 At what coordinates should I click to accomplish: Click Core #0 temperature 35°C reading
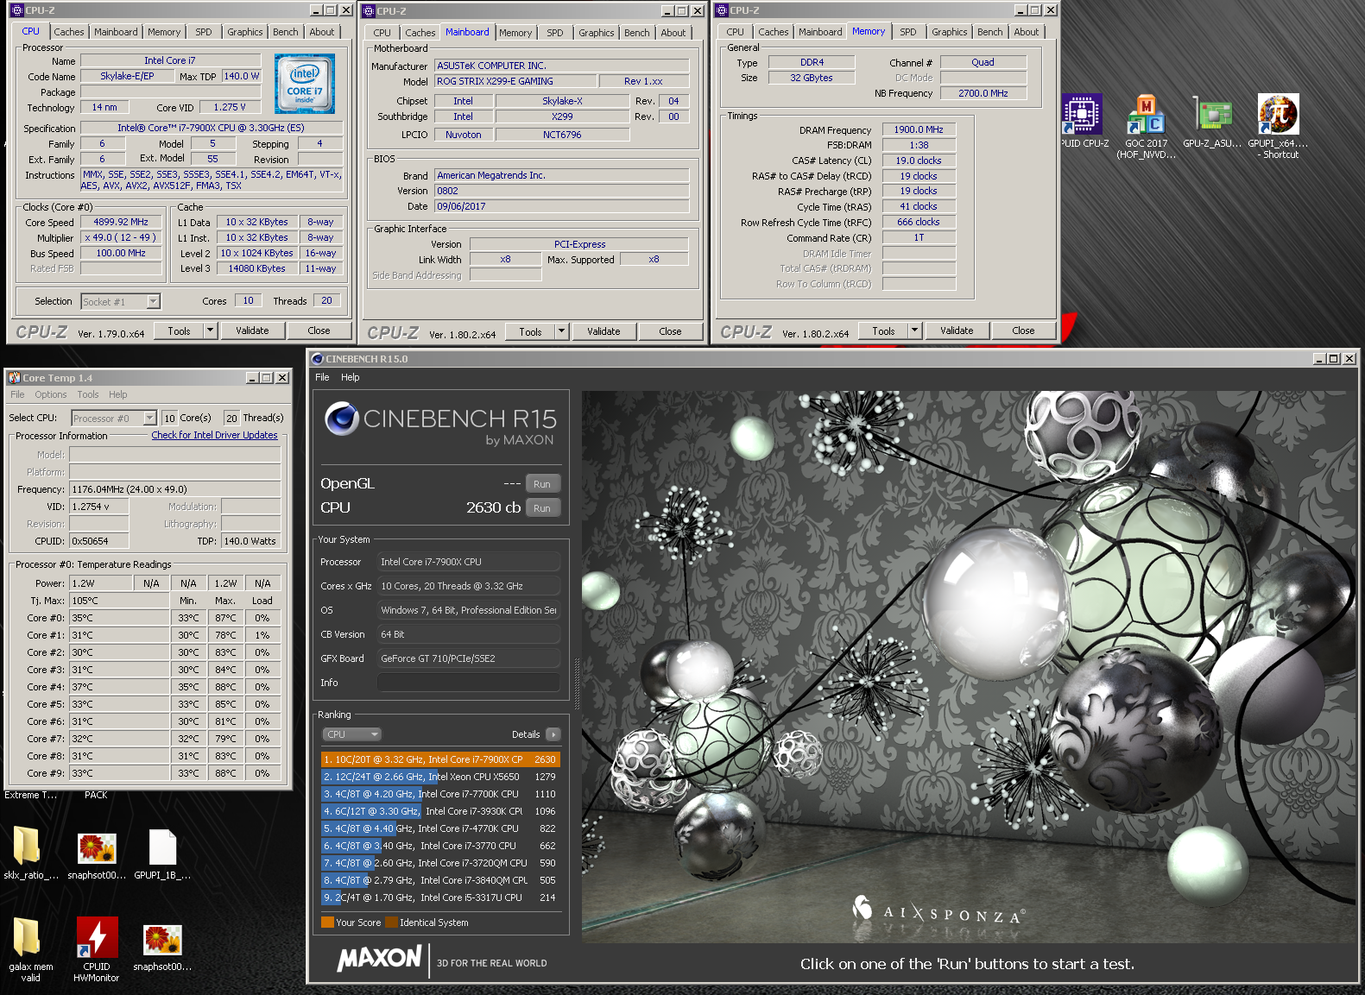tap(119, 618)
